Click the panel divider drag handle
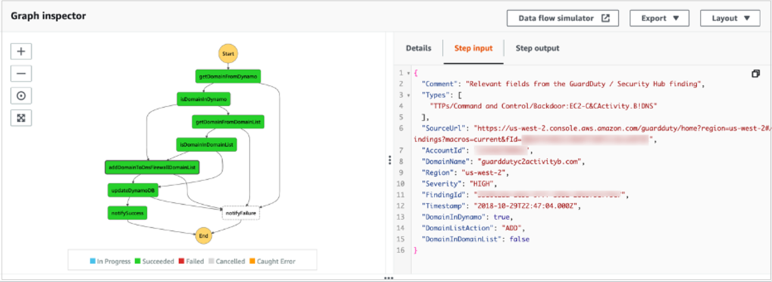The height and width of the screenshot is (282, 772). click(389, 160)
